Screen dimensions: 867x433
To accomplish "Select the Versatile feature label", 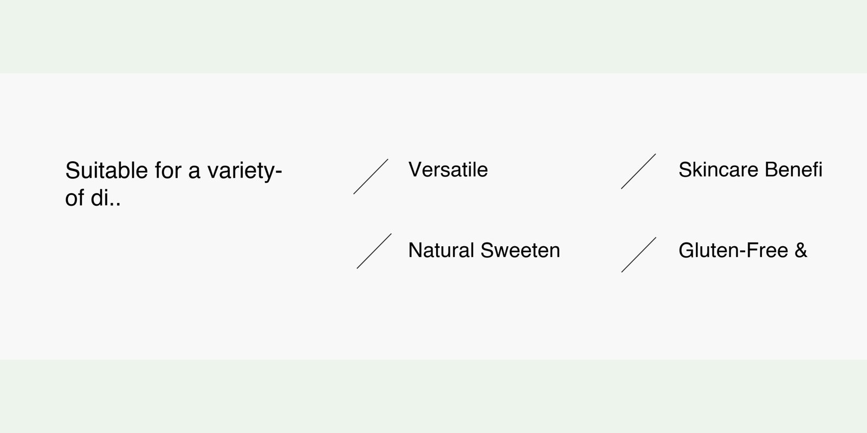I will pyautogui.click(x=448, y=170).
